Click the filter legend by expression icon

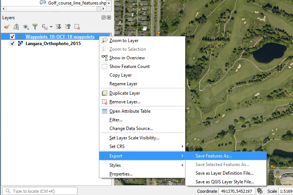coord(44,27)
